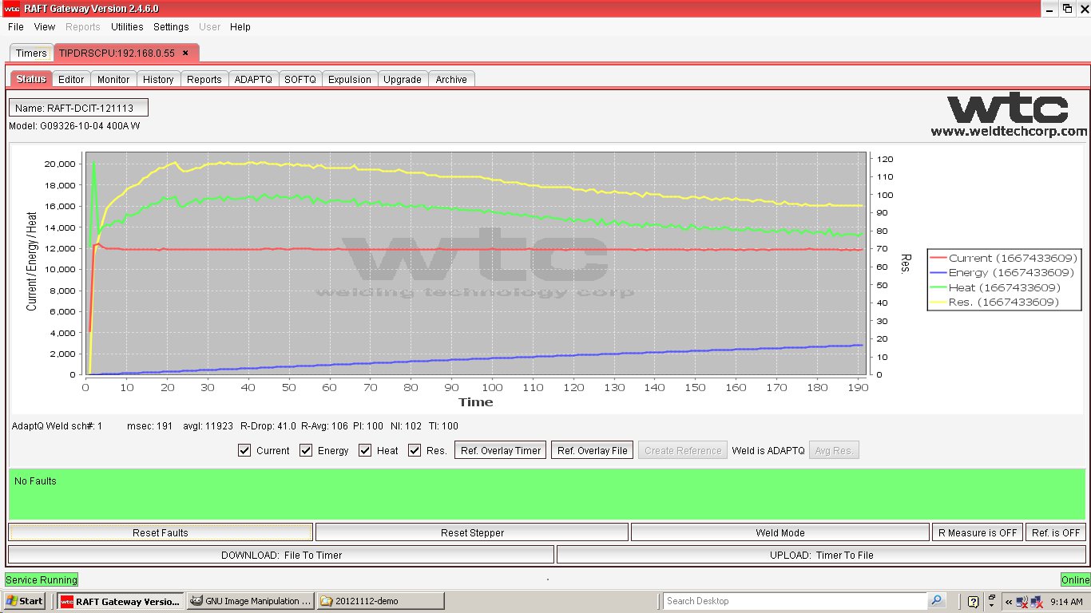Click Ref. Overlay Timer button

coord(501,450)
